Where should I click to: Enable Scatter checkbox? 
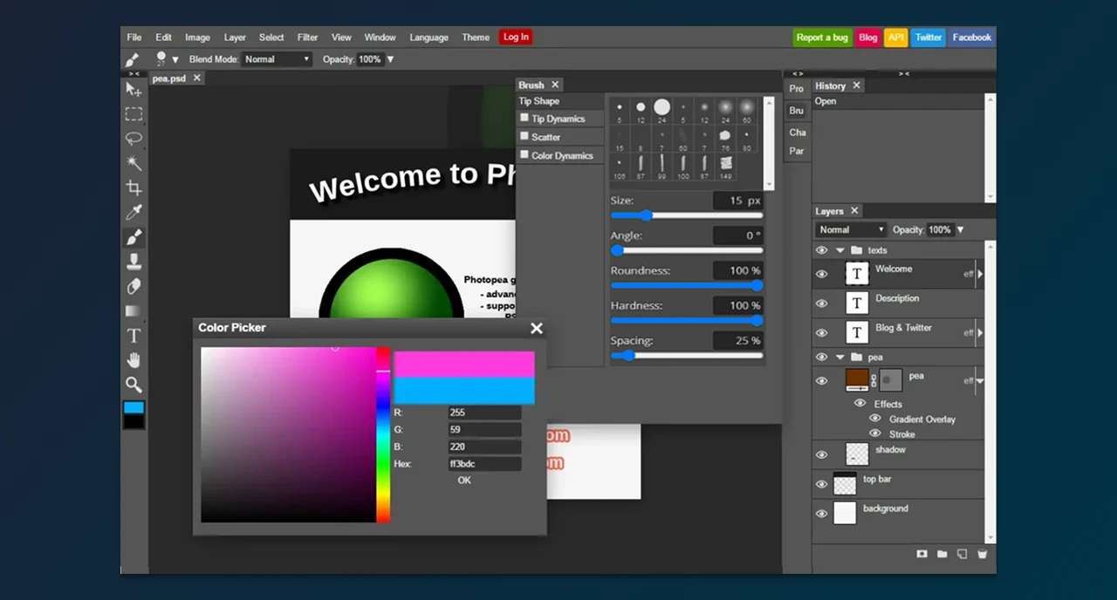(x=524, y=136)
